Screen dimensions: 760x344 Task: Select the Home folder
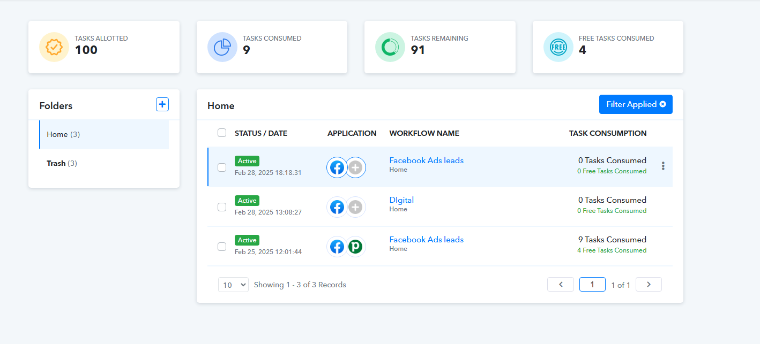tap(104, 134)
